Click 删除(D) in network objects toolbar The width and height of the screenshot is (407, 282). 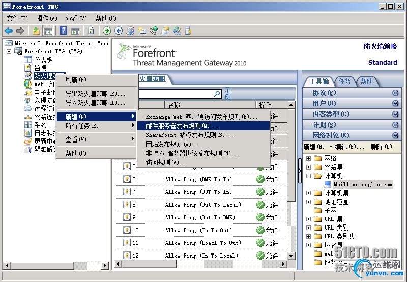(381, 147)
